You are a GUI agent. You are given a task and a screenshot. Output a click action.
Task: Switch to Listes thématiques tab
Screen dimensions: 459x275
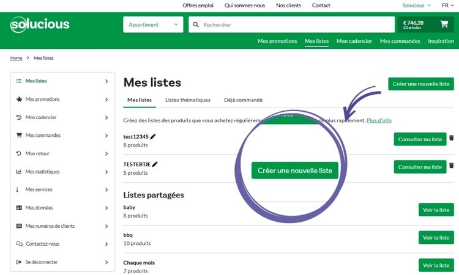pos(188,100)
